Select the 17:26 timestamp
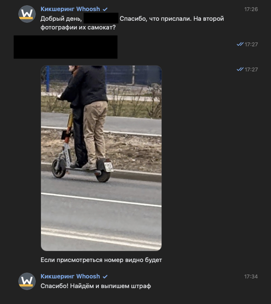The height and width of the screenshot is (304, 271). [x=251, y=9]
